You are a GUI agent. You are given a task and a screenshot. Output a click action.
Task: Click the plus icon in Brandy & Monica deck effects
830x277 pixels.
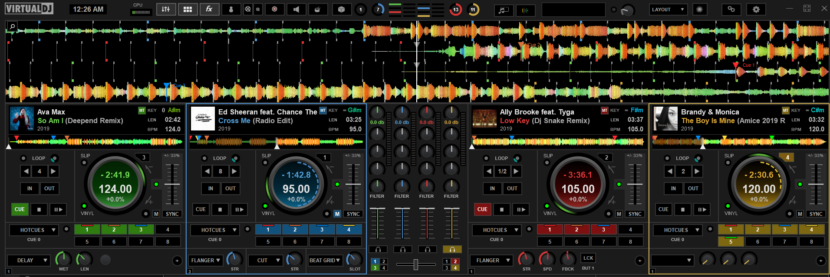point(821,261)
